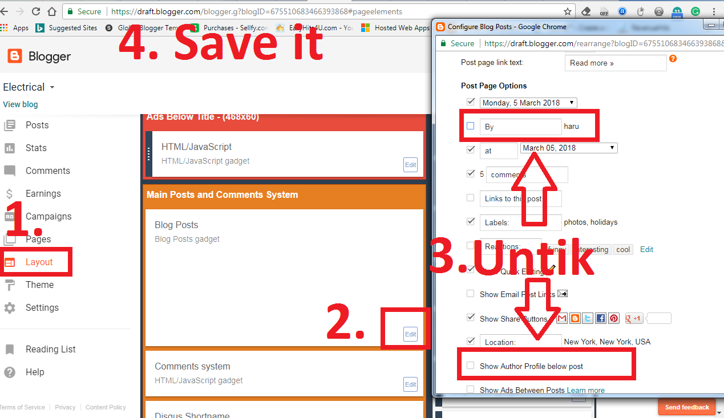Untick Show Author Profile below post

471,366
